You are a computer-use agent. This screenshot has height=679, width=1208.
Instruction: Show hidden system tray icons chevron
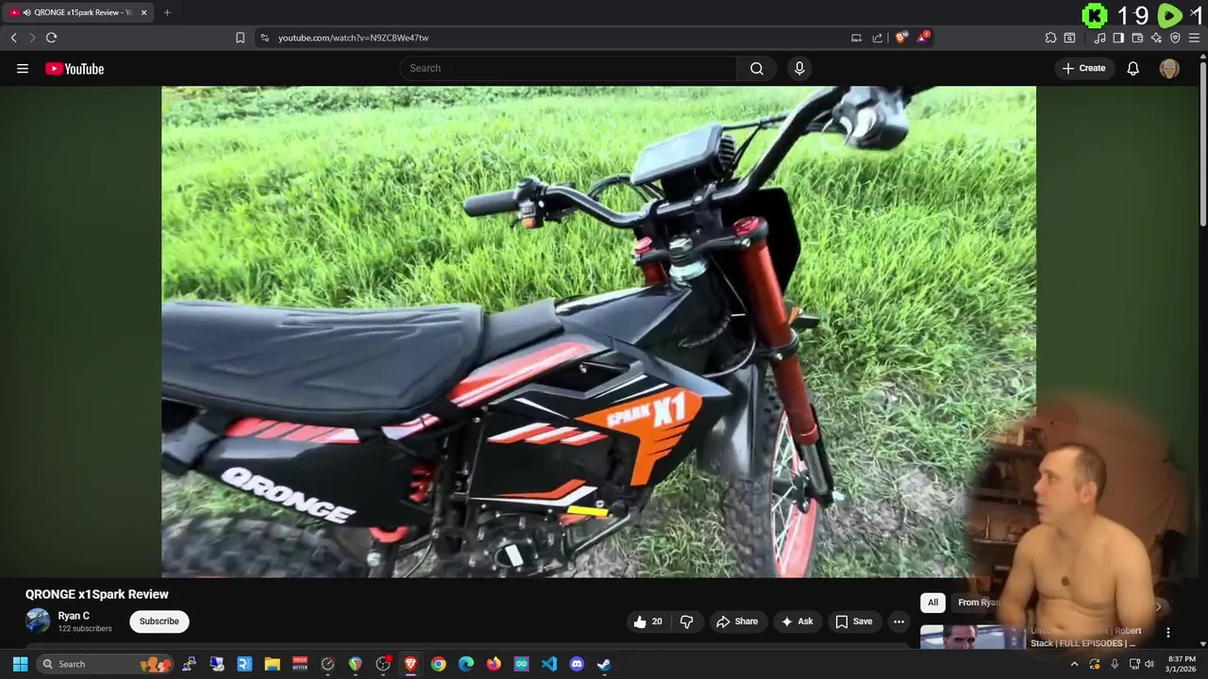click(1074, 664)
